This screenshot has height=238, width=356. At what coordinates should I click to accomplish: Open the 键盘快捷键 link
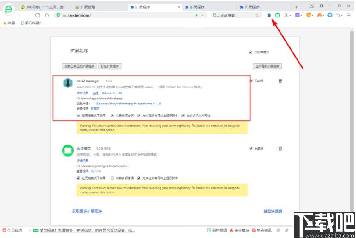pos(273,211)
